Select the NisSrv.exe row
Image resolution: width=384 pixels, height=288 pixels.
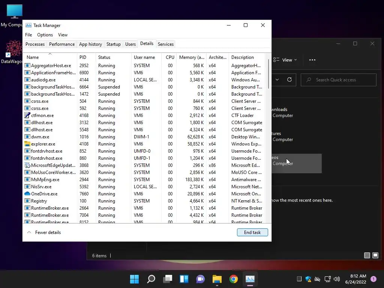point(144,187)
